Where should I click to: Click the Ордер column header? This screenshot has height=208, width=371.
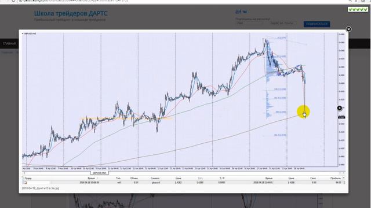point(28,179)
